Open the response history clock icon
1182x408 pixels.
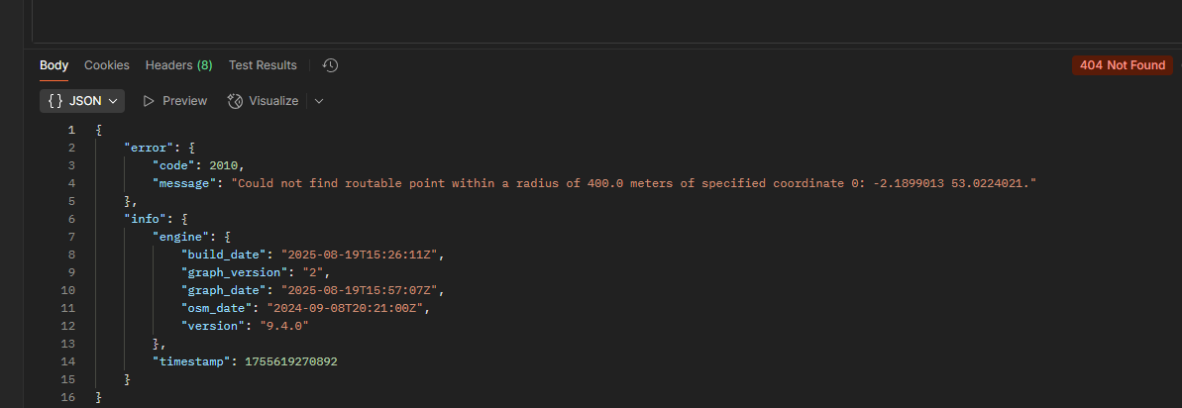tap(331, 65)
